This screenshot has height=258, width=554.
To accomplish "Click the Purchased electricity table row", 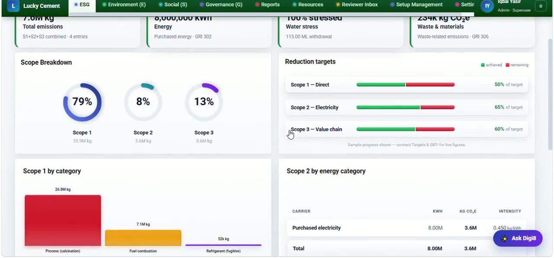I will tap(406, 228).
